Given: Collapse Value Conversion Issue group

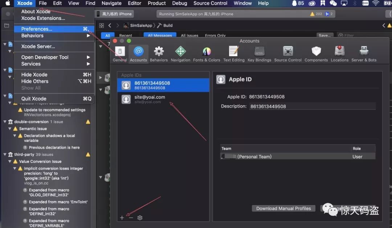Looking at the screenshot, I should 10,161.
